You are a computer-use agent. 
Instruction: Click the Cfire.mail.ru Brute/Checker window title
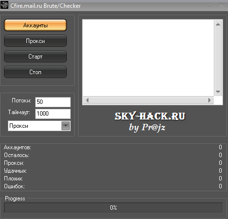(45, 6)
